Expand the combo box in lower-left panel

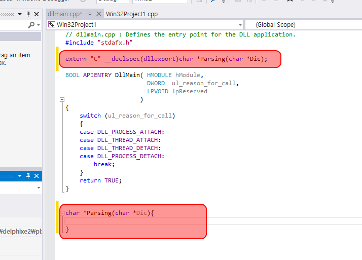click(39, 188)
